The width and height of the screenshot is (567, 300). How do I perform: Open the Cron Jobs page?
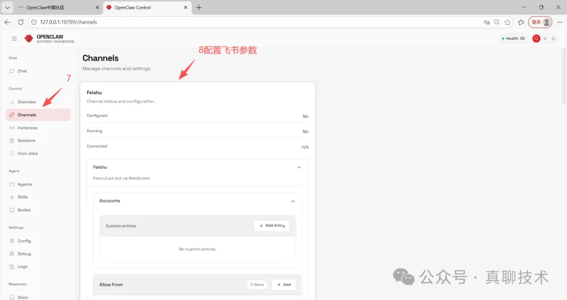click(38, 153)
